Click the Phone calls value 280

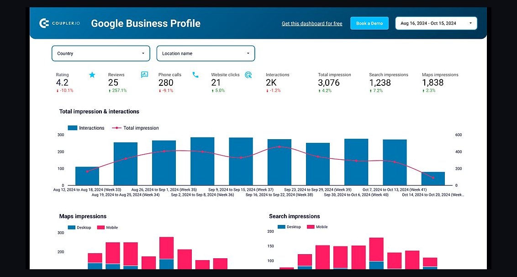[166, 83]
